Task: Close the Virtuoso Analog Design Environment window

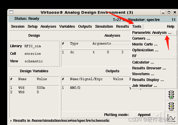Action: click(x=175, y=12)
